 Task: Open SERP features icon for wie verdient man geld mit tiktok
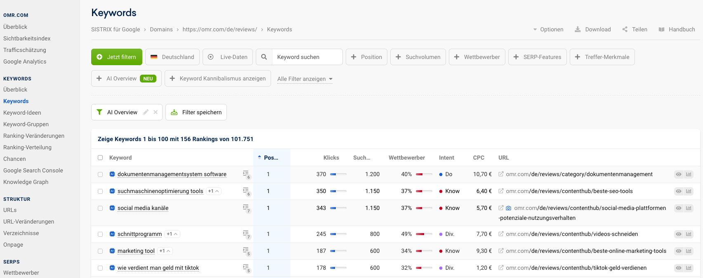246,268
